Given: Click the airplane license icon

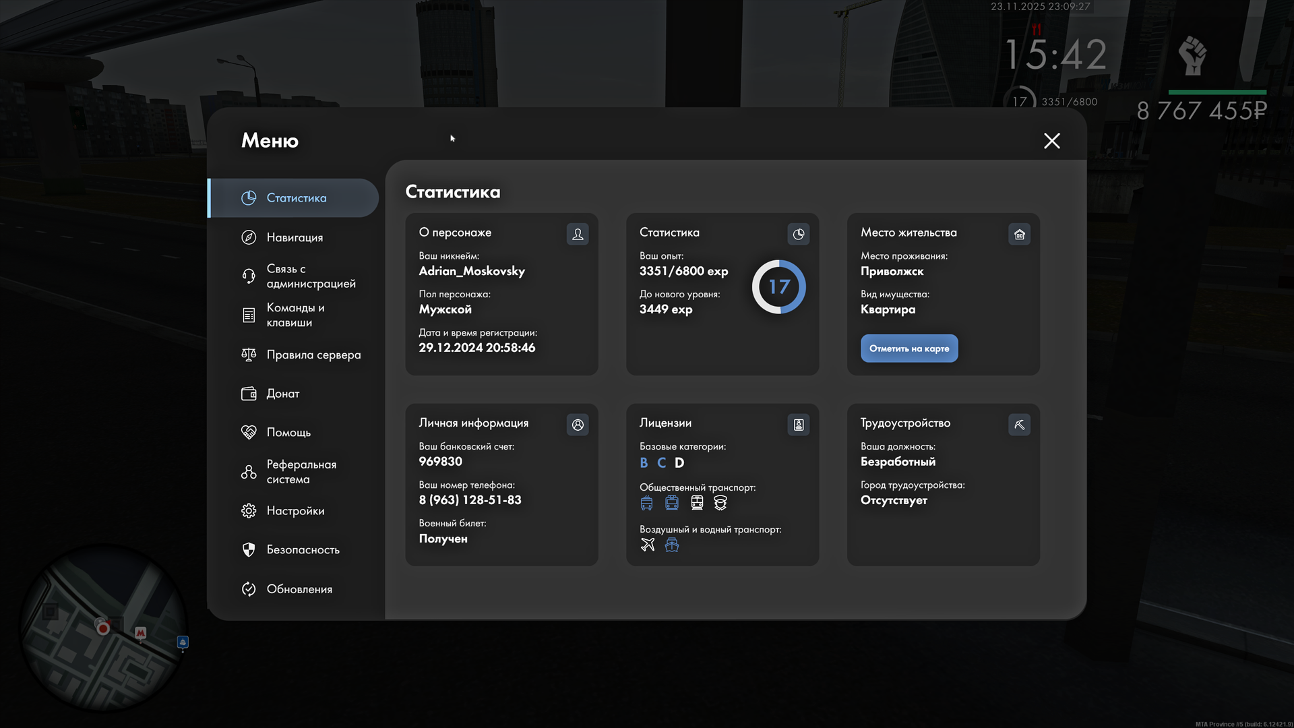Looking at the screenshot, I should (648, 545).
